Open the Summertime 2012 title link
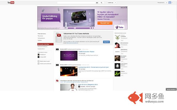The height and width of the screenshot is (110, 177). pyautogui.click(x=93, y=67)
